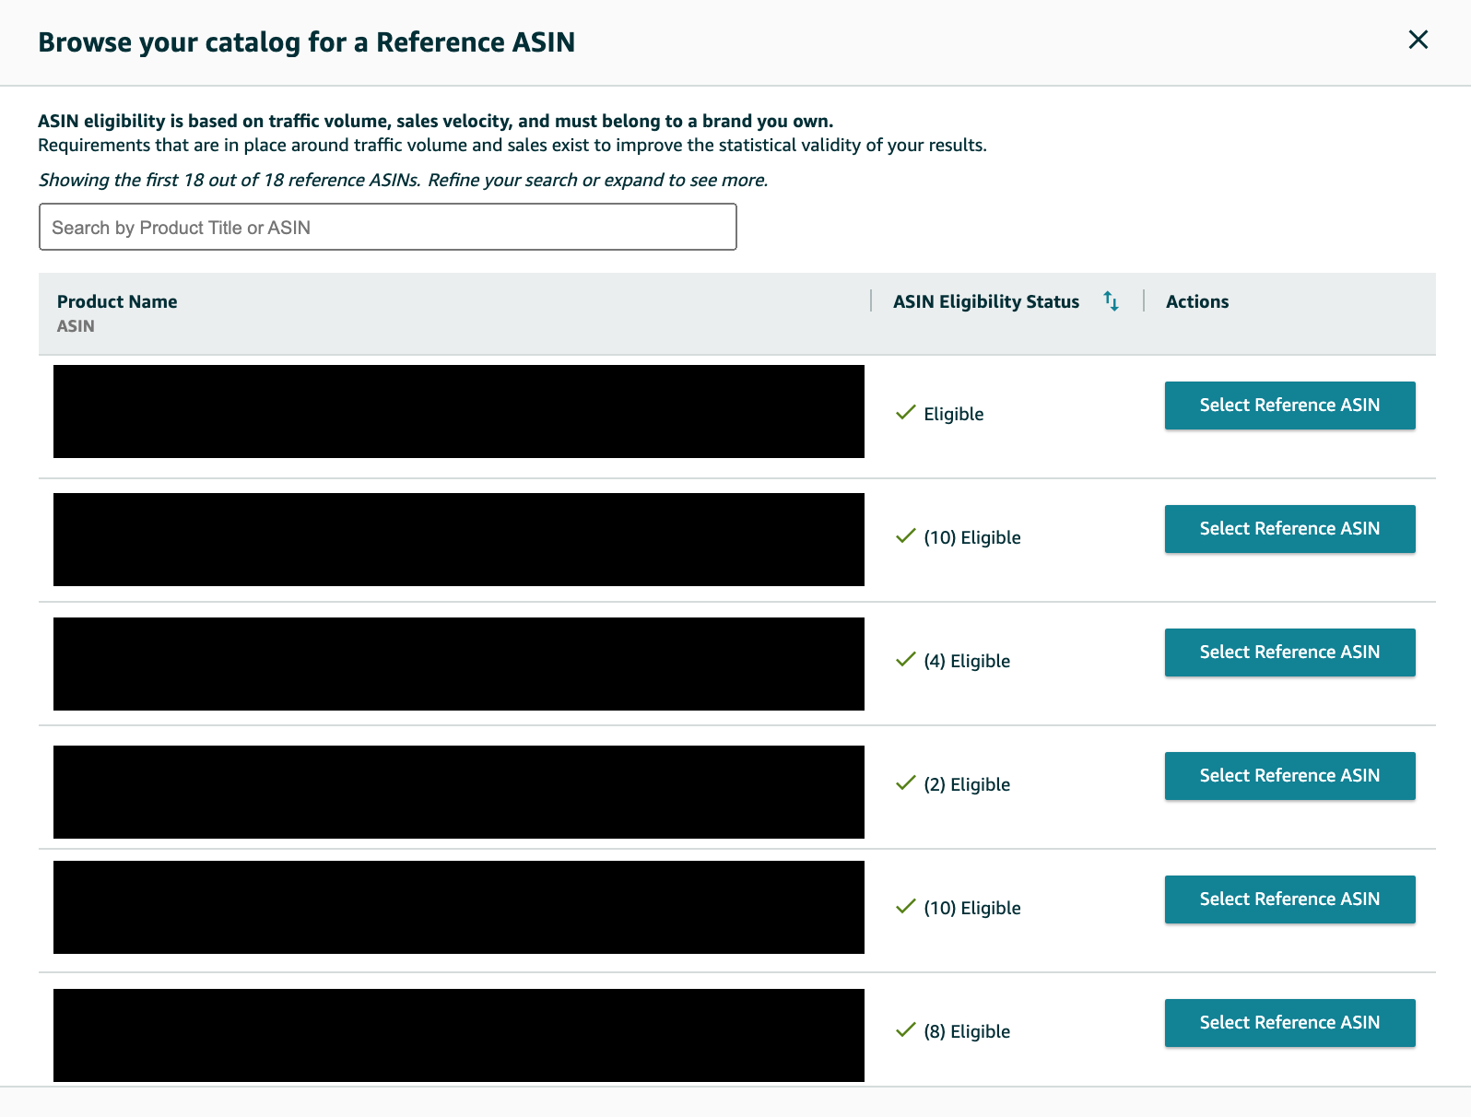
Task: Click the Product Name column header
Action: 117,302
